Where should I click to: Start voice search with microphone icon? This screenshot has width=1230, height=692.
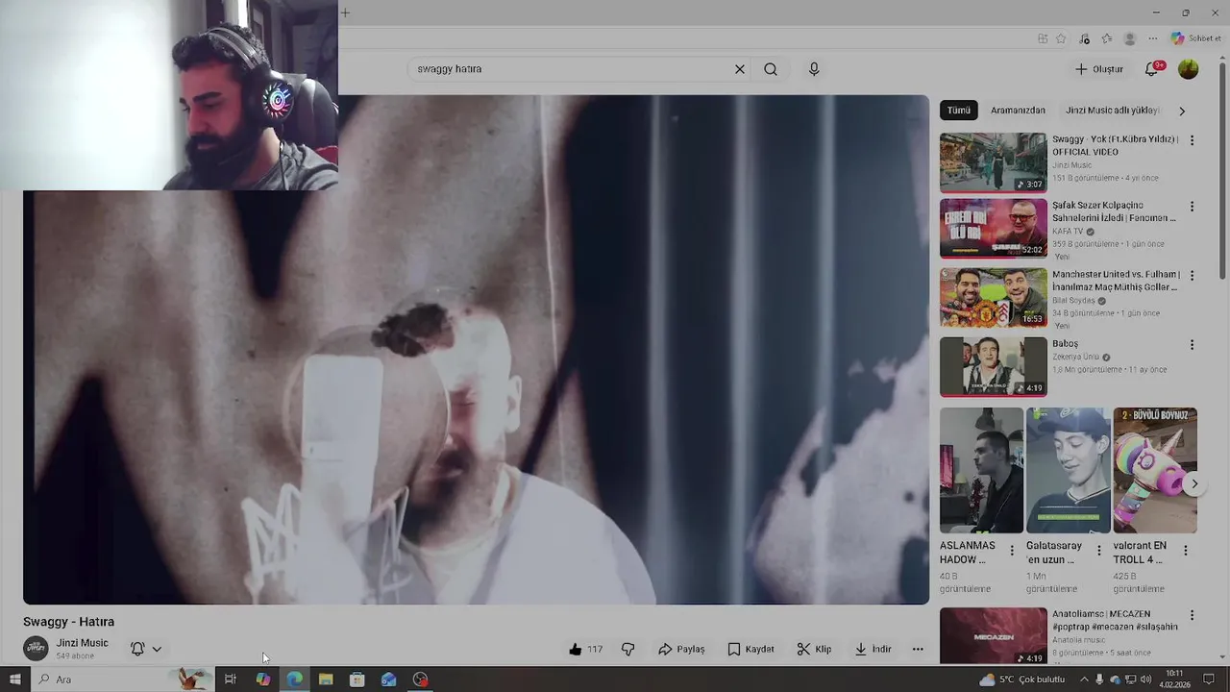814,69
